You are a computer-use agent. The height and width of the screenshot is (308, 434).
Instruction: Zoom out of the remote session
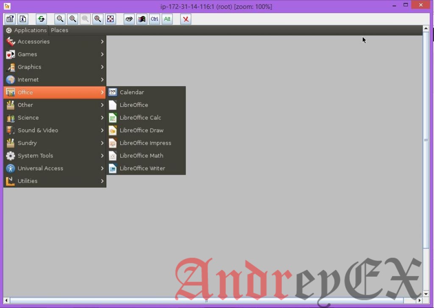pos(60,19)
